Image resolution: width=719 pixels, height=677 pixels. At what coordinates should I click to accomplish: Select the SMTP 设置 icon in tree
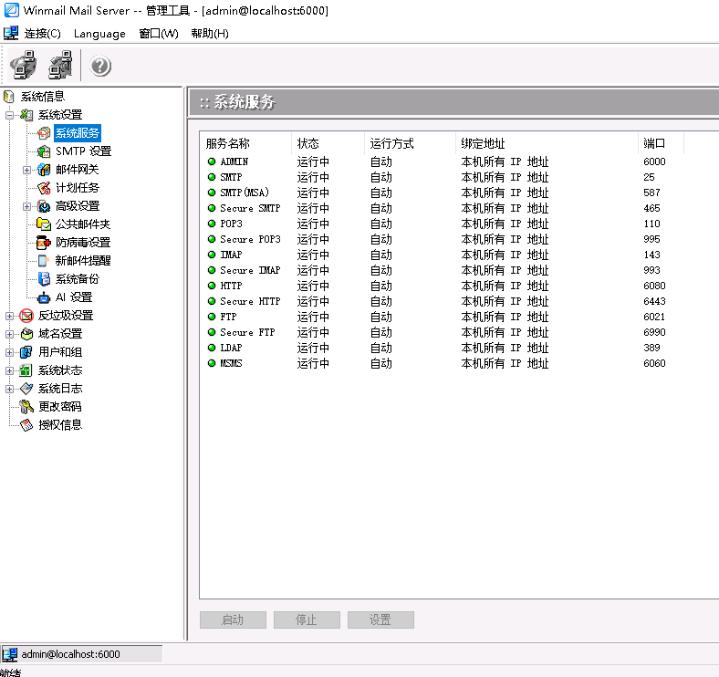click(x=44, y=151)
